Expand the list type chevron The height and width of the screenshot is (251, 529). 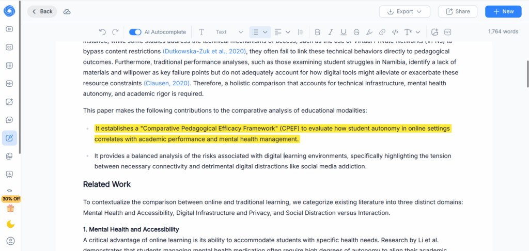(265, 32)
